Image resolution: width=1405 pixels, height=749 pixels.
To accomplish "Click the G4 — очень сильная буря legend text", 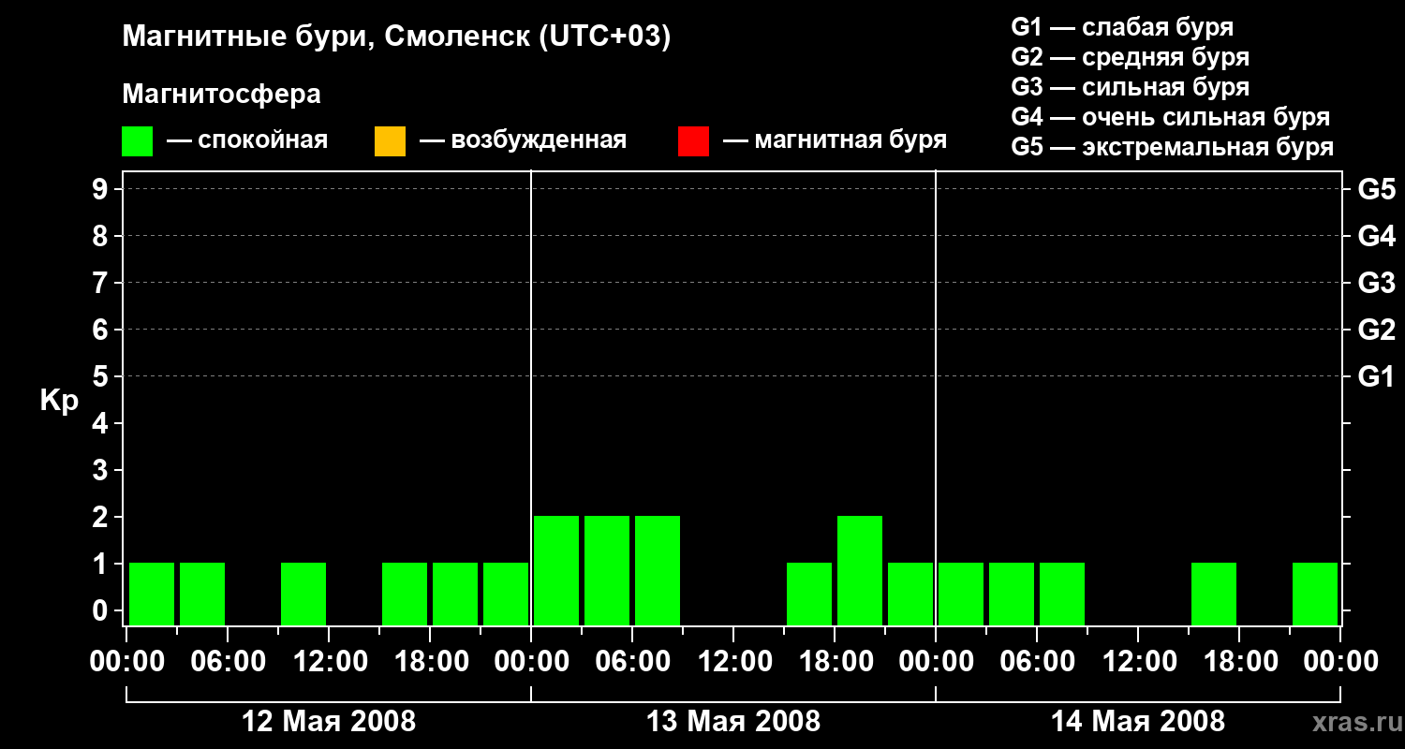I will (1171, 117).
